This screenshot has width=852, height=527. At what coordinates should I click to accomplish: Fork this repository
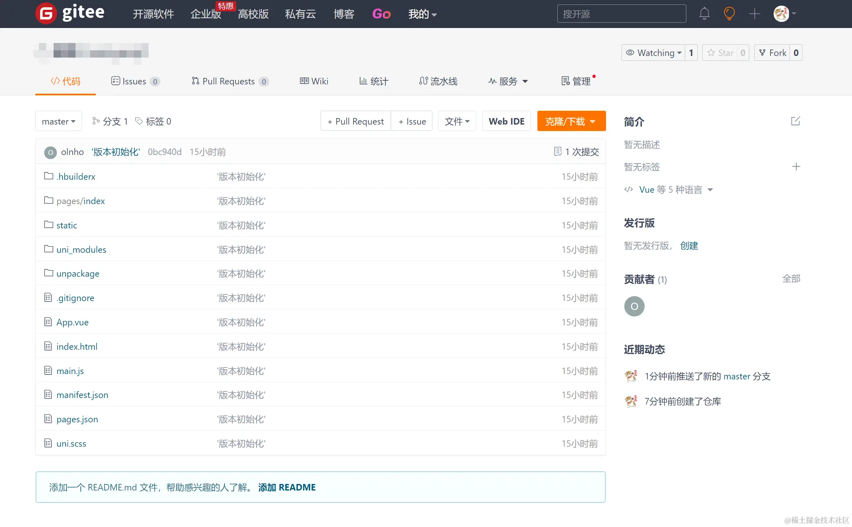pos(772,53)
